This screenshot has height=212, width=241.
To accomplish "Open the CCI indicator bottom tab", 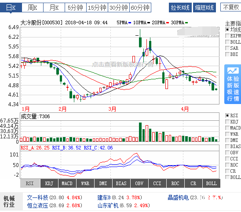I will point(157,183).
